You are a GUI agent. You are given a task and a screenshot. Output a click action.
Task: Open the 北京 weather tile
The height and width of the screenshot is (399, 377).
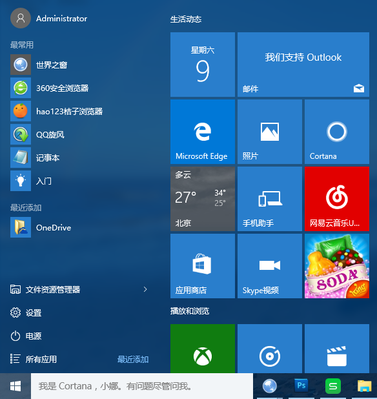pos(203,199)
